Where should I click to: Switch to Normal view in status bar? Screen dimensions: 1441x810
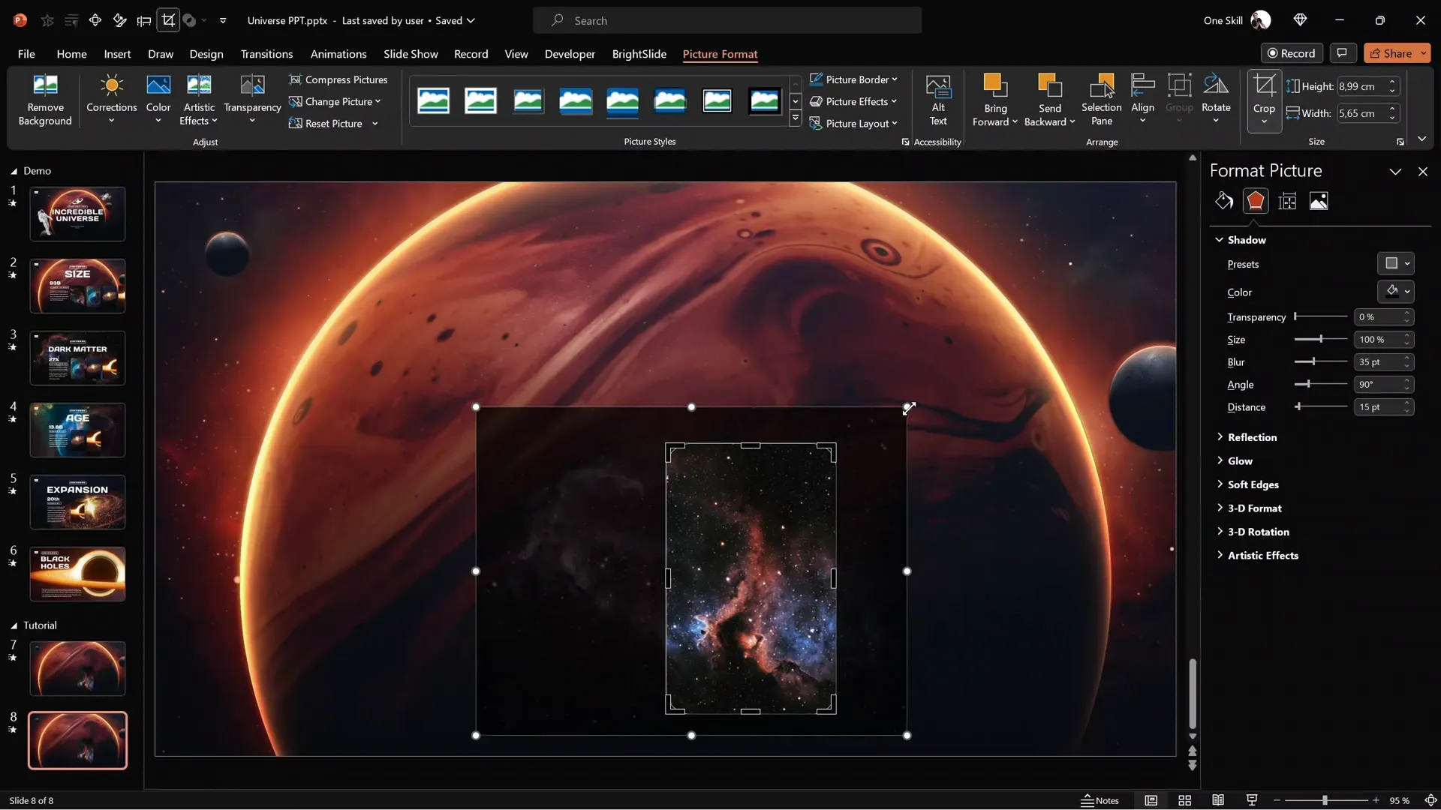1151,800
